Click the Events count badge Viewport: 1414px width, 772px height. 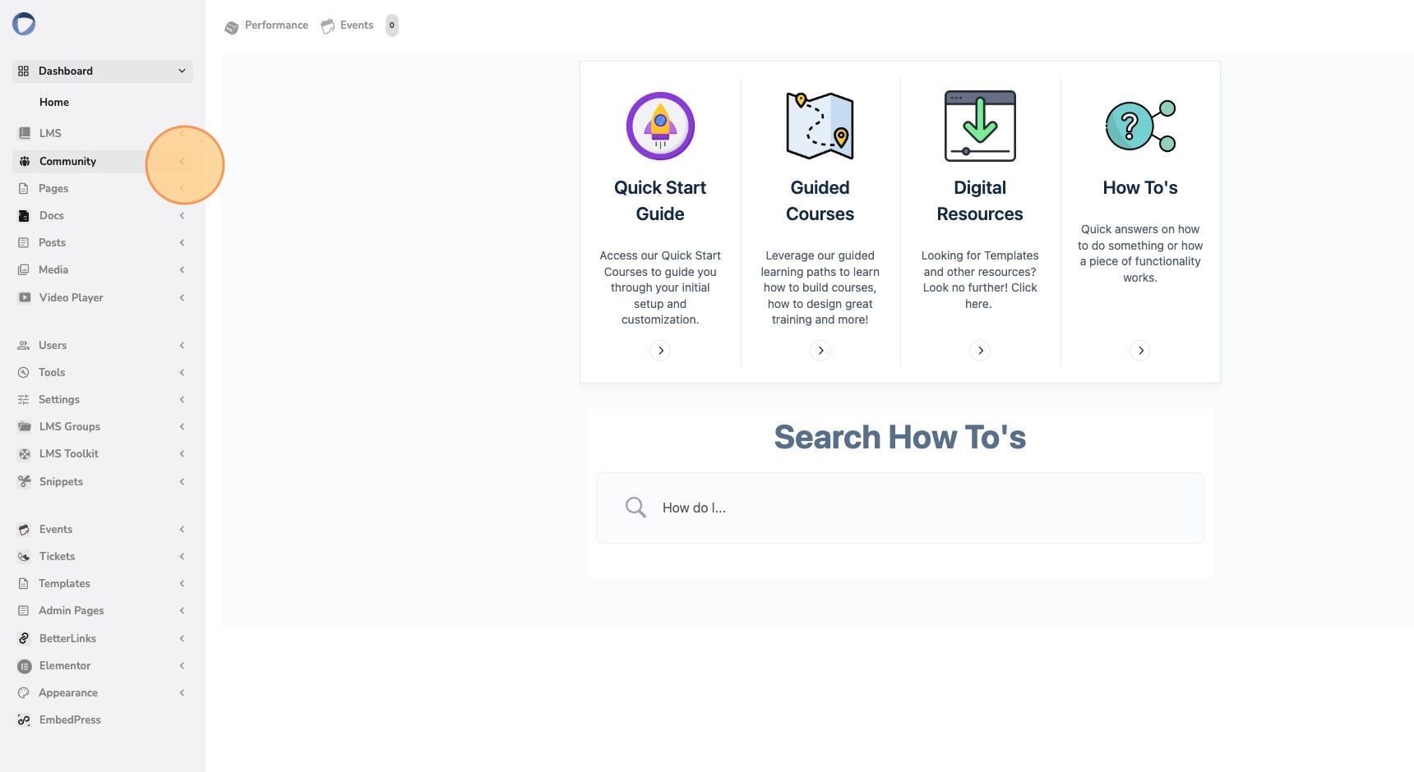[392, 25]
